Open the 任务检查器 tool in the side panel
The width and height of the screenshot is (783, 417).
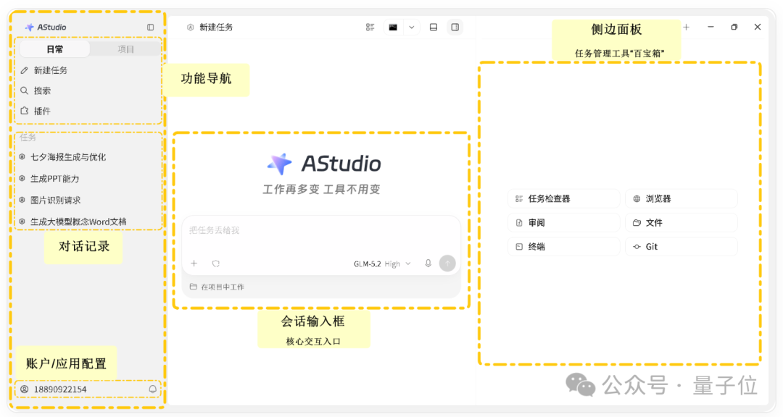click(x=564, y=198)
